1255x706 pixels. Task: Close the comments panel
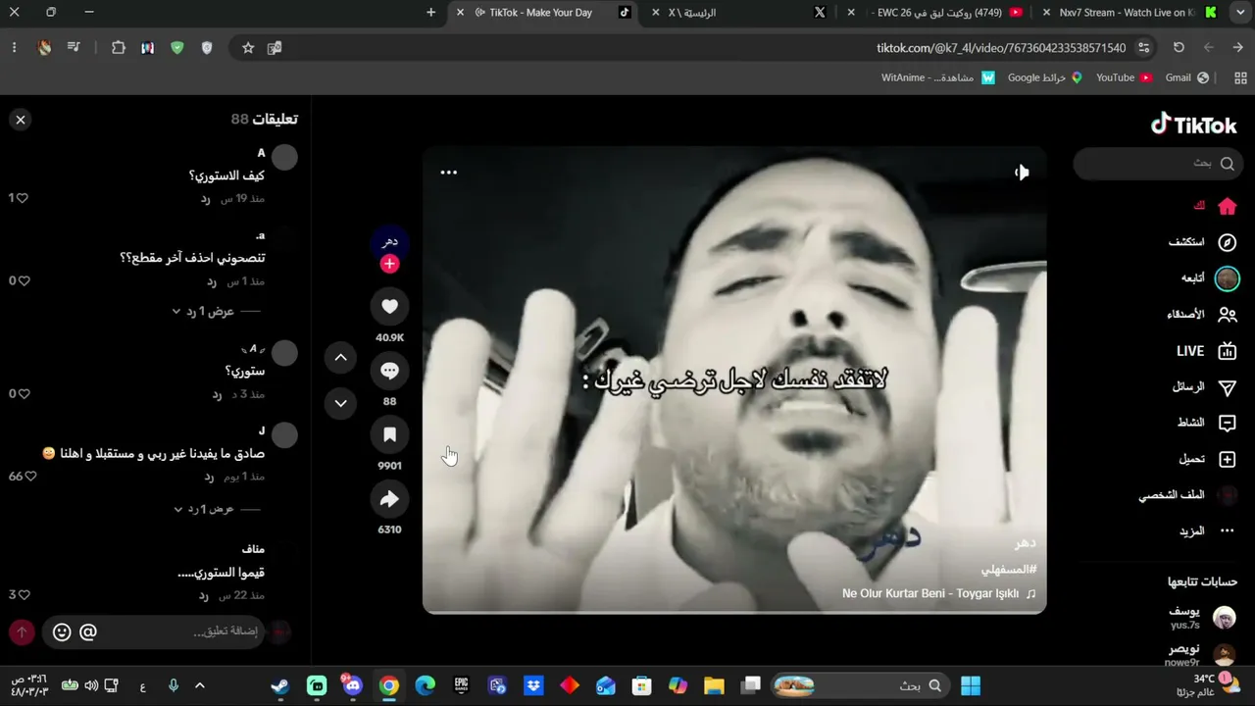click(x=21, y=120)
